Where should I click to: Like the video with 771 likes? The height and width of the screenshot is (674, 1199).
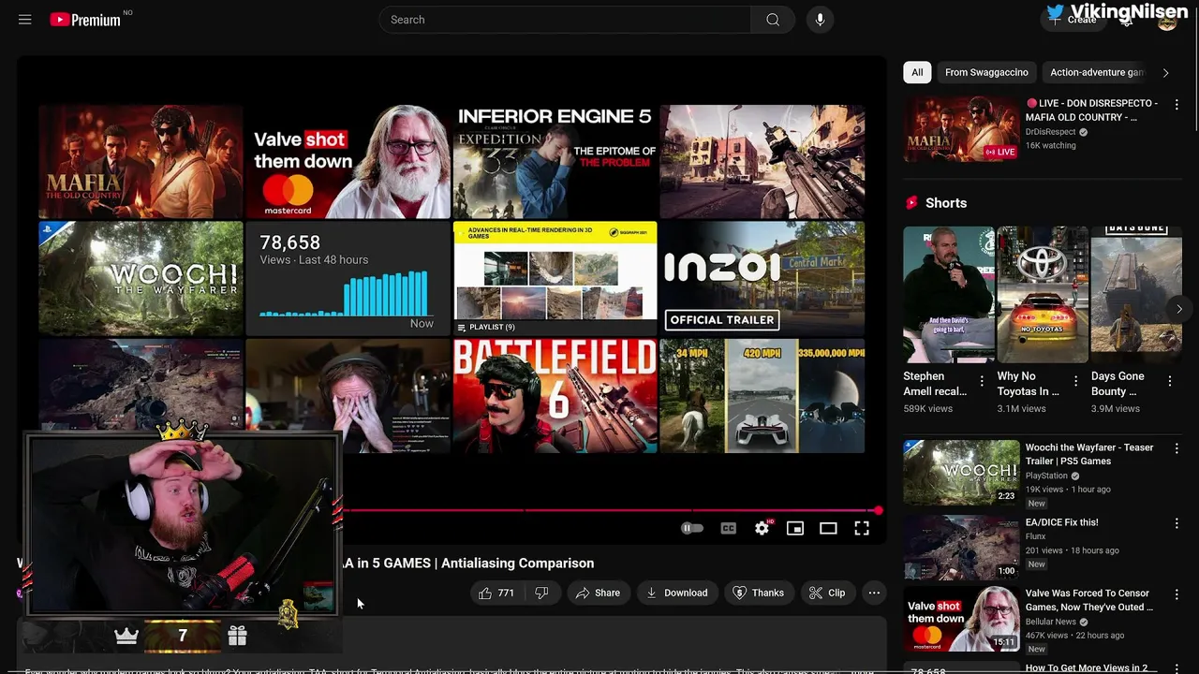496,593
